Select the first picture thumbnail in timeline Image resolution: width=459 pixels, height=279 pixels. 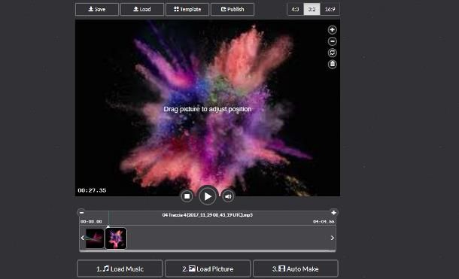click(x=95, y=238)
